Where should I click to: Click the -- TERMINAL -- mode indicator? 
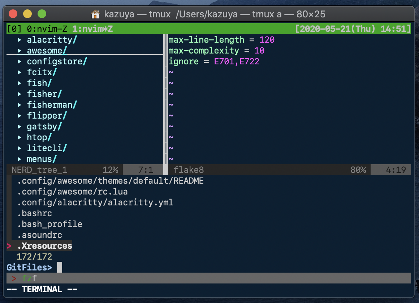point(42,289)
